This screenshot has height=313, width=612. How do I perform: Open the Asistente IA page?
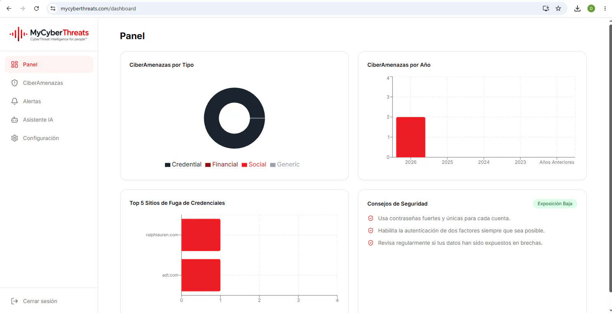[49, 120]
